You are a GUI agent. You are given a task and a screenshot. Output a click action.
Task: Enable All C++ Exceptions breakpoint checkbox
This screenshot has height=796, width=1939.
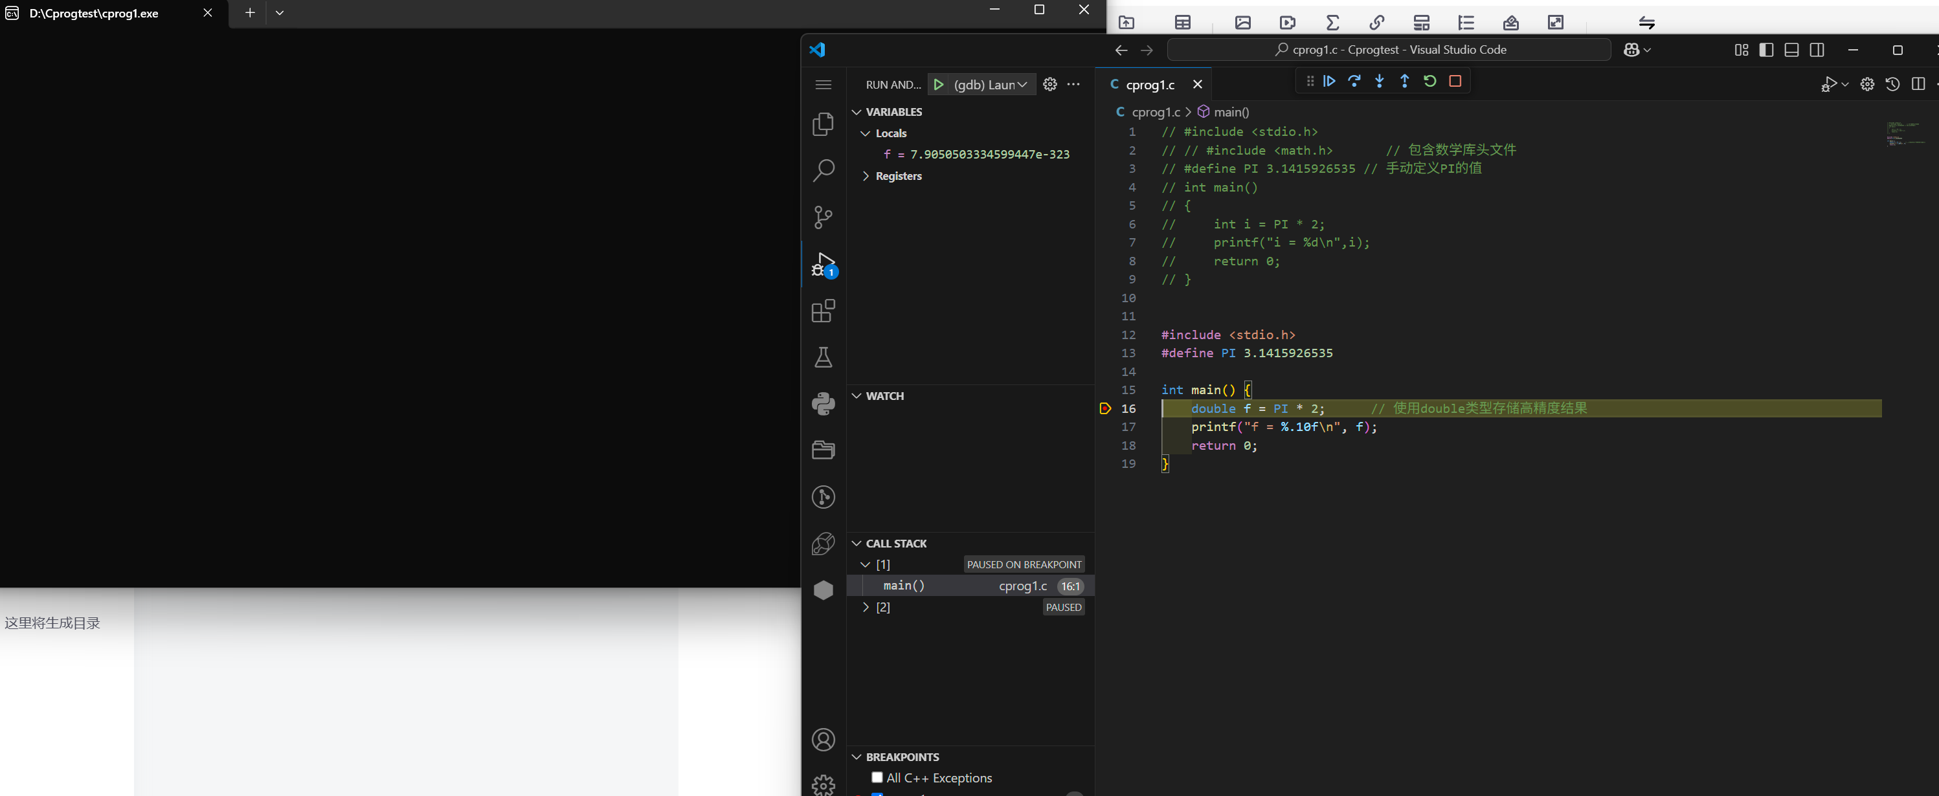tap(877, 777)
